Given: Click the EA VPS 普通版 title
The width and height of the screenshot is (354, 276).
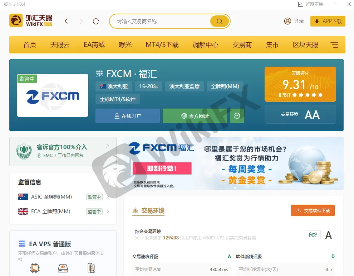Looking at the screenshot, I should click(x=50, y=244).
